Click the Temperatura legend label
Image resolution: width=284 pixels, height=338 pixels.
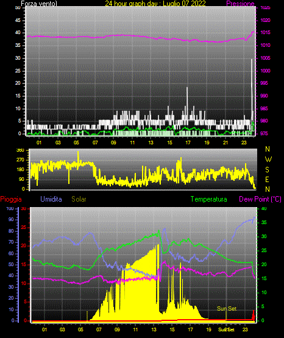coord(209,199)
